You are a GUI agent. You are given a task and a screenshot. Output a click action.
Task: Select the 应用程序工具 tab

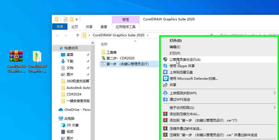(126, 27)
